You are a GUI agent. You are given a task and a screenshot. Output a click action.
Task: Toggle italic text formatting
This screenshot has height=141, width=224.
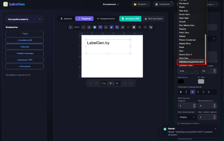click(186, 92)
